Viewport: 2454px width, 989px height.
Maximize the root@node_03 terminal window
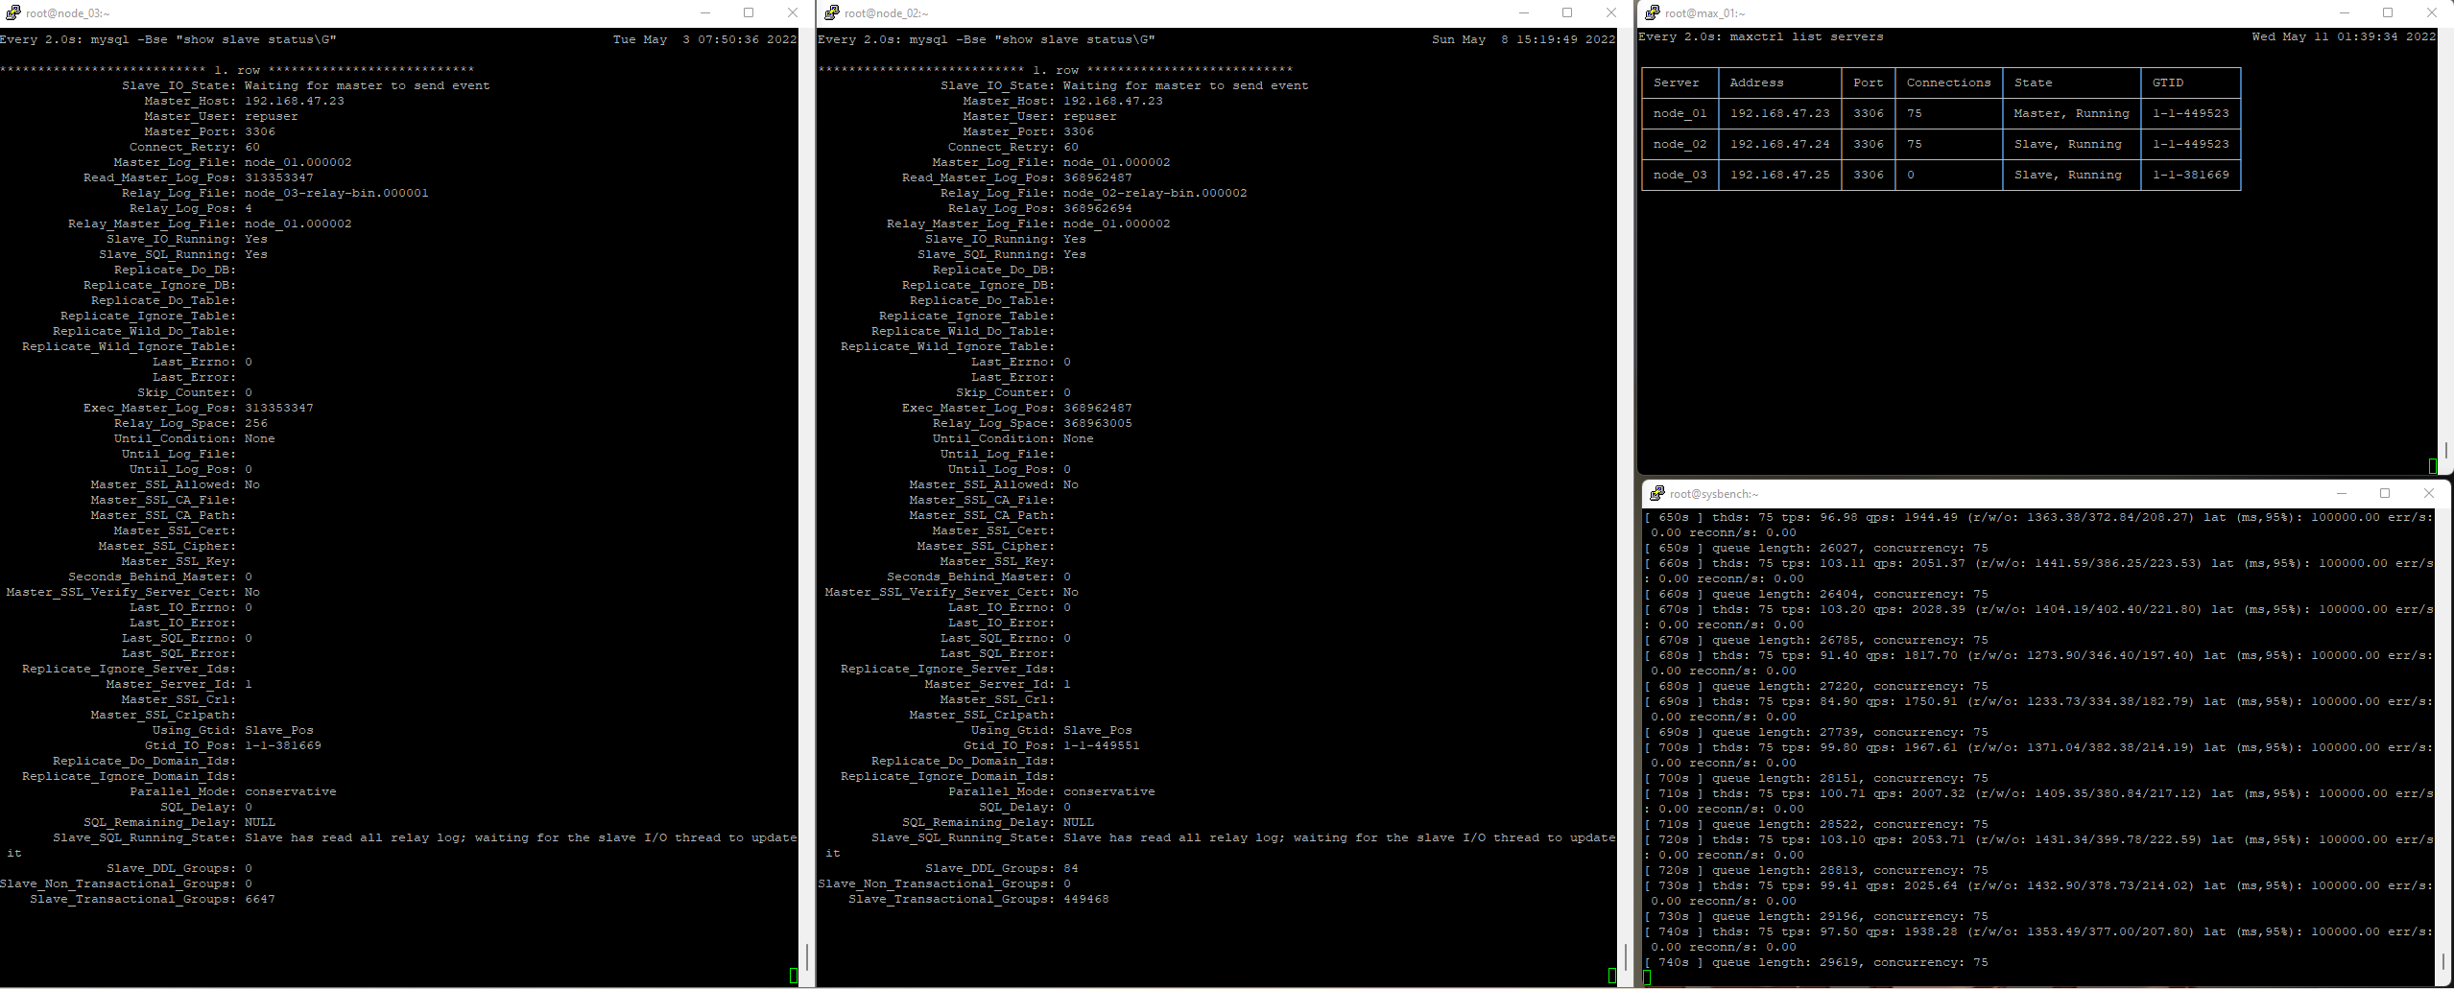[749, 13]
